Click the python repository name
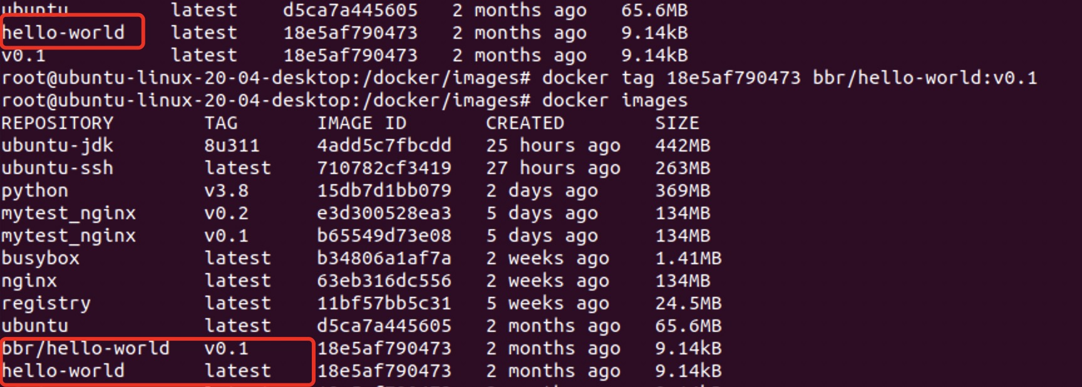 tap(35, 191)
